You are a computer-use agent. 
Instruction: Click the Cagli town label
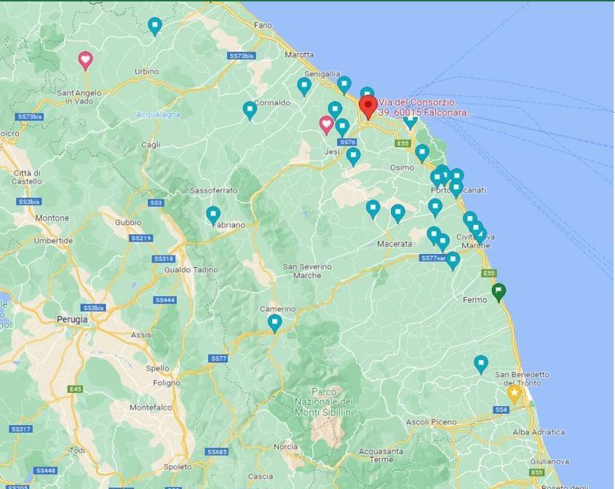[x=151, y=145]
